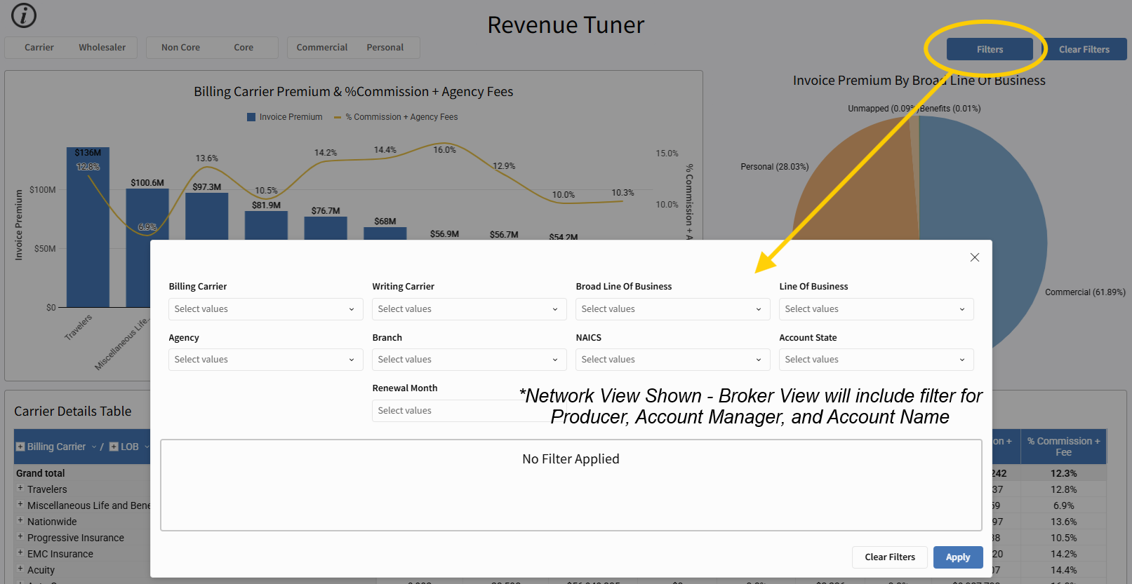Open the Billing Carrier dropdown
This screenshot has height=584, width=1132.
[265, 309]
